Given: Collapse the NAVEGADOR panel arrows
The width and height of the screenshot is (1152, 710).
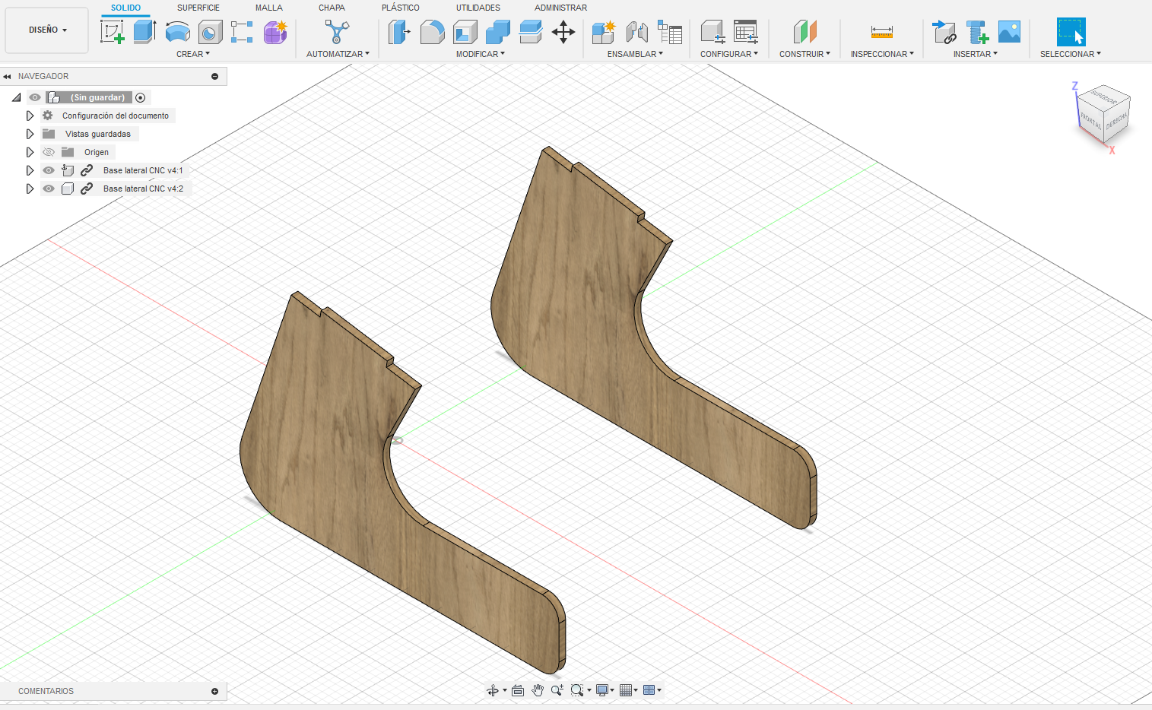Looking at the screenshot, I should pyautogui.click(x=7, y=76).
